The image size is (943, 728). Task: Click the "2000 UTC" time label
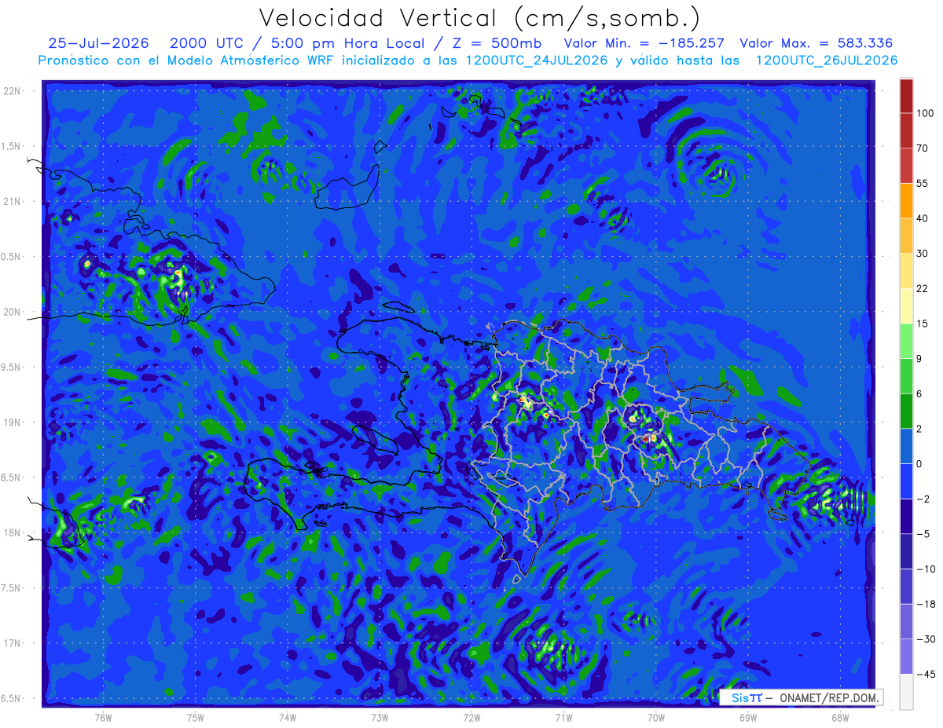[x=207, y=43]
